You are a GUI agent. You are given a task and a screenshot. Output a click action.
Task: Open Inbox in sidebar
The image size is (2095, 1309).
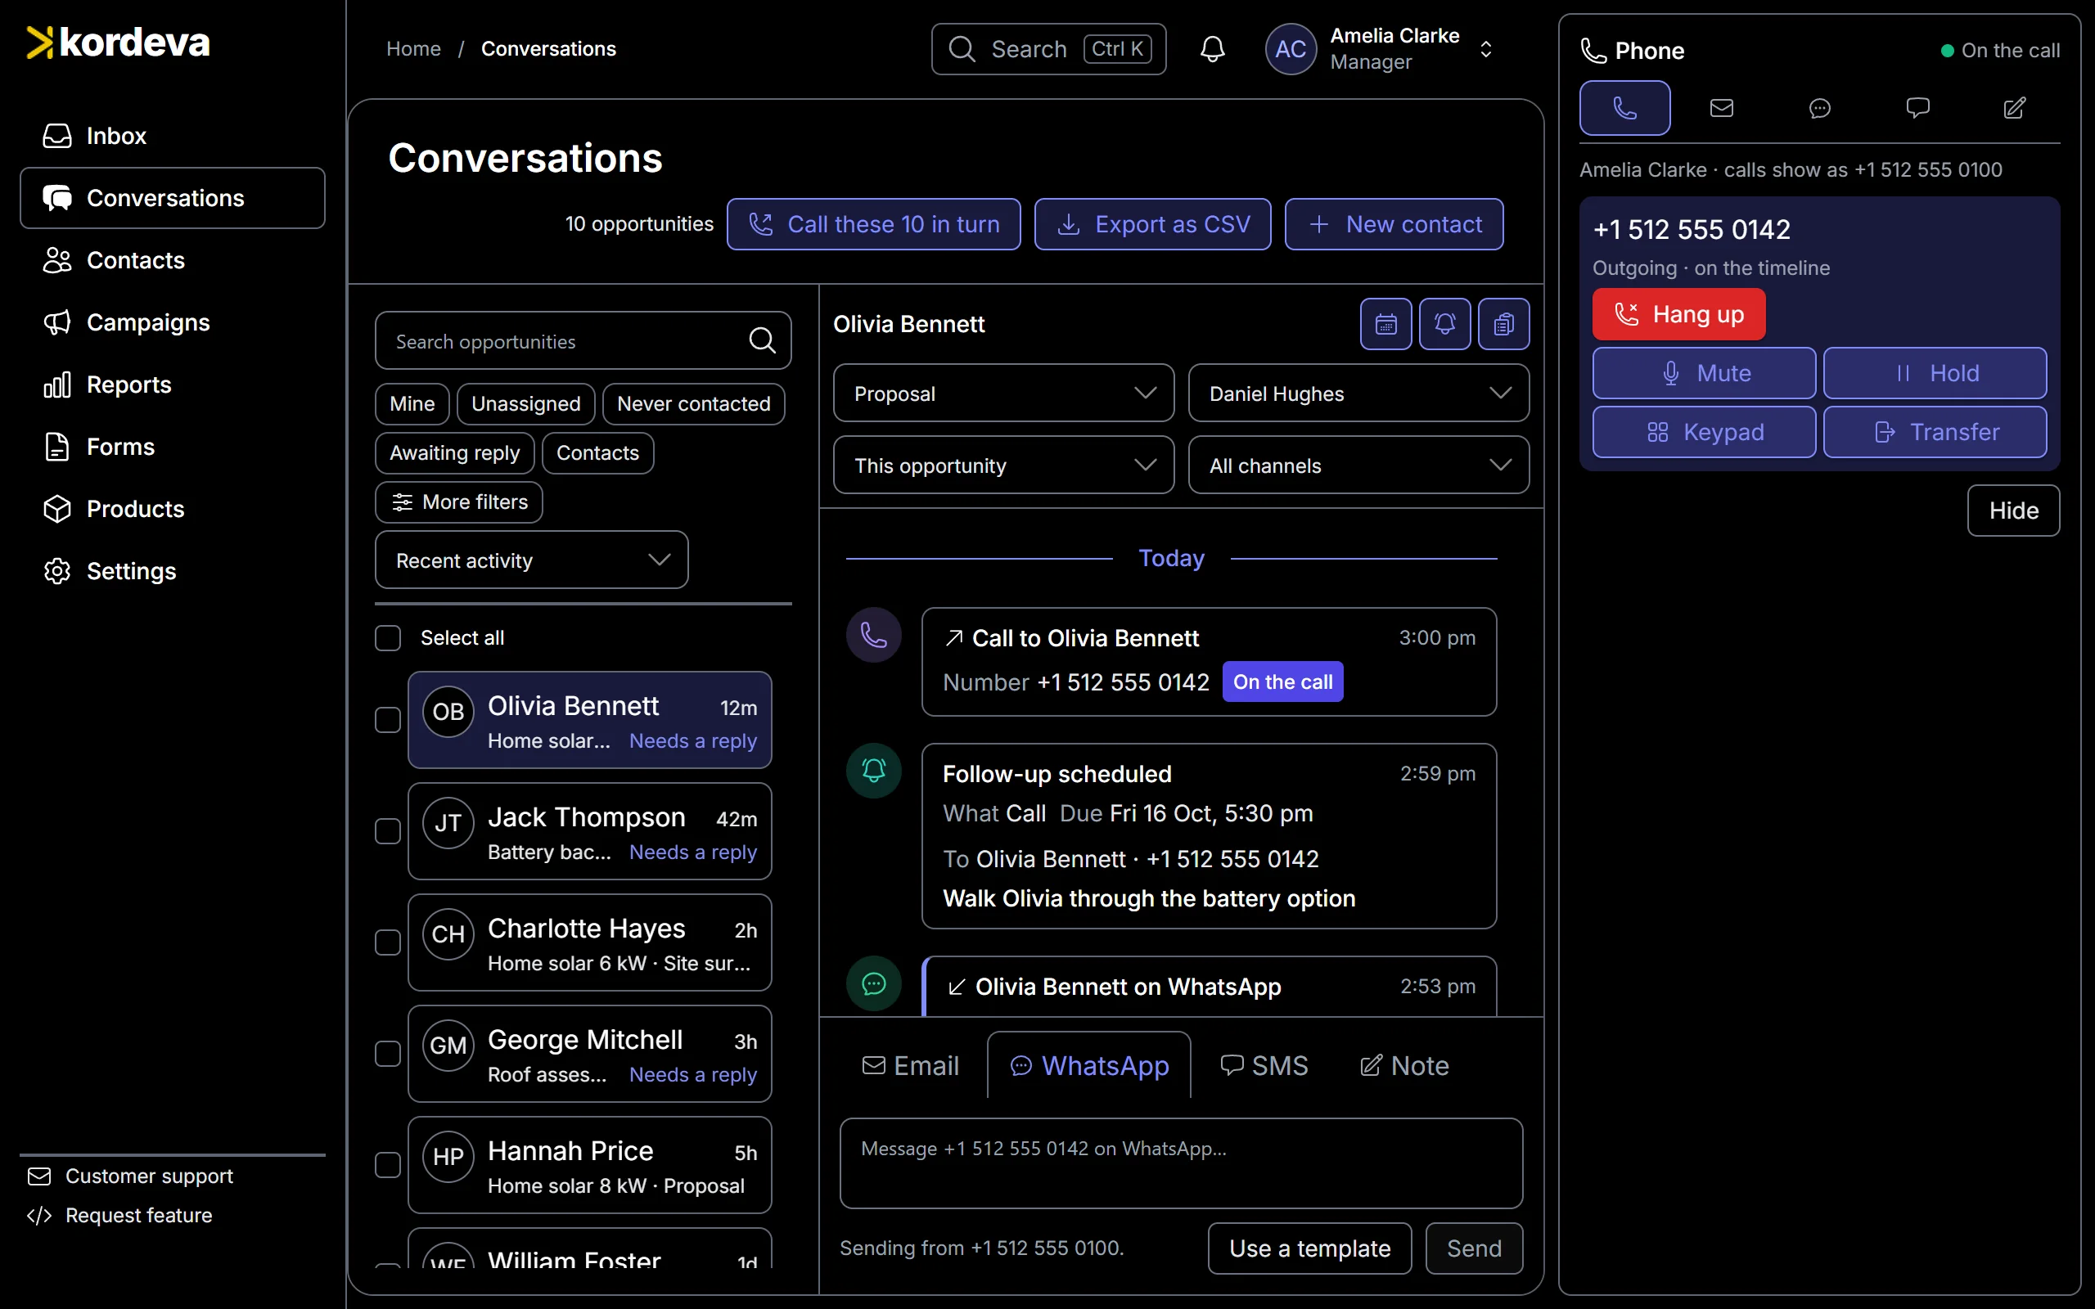173,136
